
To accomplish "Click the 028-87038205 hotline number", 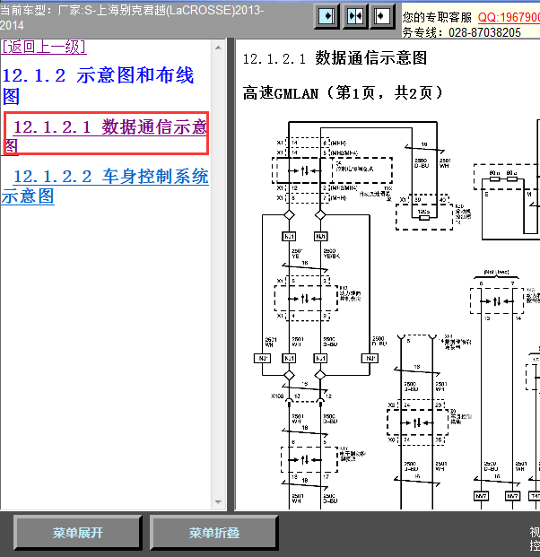I will (x=484, y=32).
